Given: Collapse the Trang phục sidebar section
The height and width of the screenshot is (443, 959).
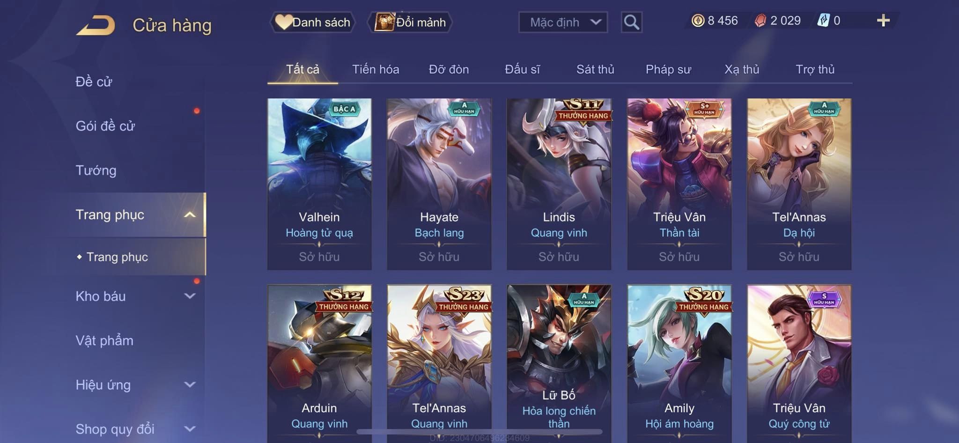Looking at the screenshot, I should (x=190, y=214).
